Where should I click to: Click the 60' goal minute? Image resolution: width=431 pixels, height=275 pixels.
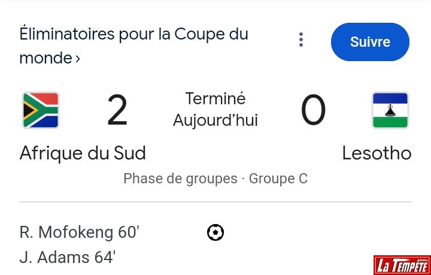[128, 232]
